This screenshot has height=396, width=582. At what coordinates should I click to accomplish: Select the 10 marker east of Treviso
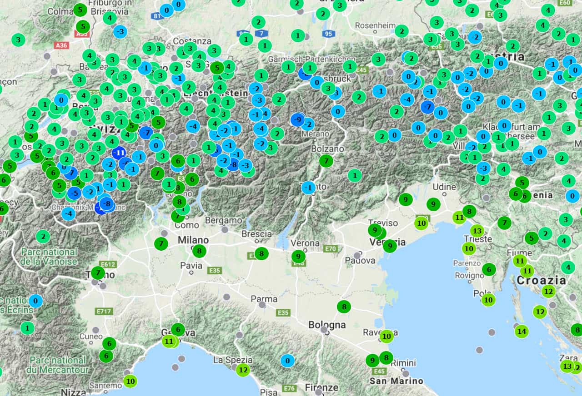pos(421,223)
